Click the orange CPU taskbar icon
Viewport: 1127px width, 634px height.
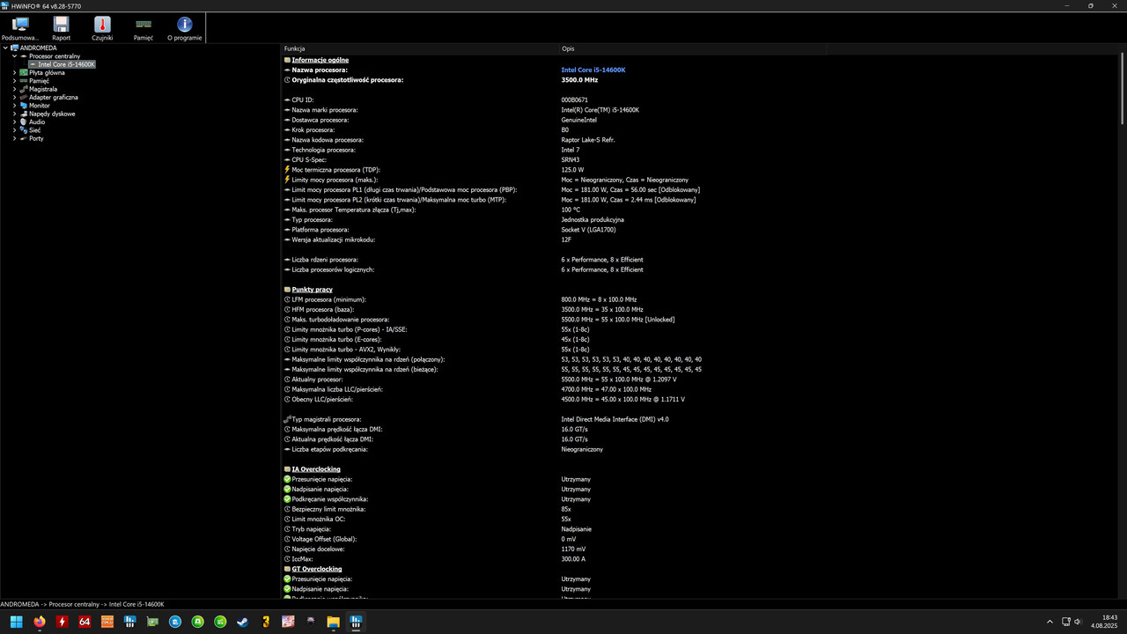tap(107, 622)
